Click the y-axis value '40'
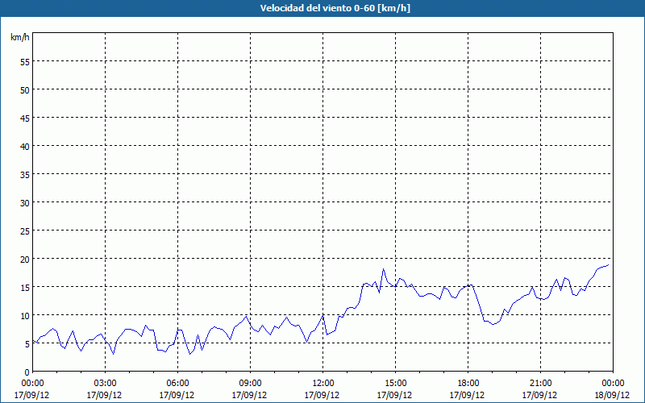This screenshot has height=403, width=645. pyautogui.click(x=25, y=147)
